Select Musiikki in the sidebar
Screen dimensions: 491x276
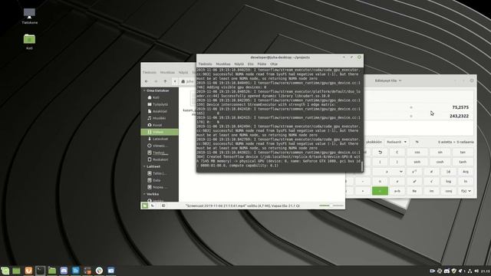coord(160,118)
